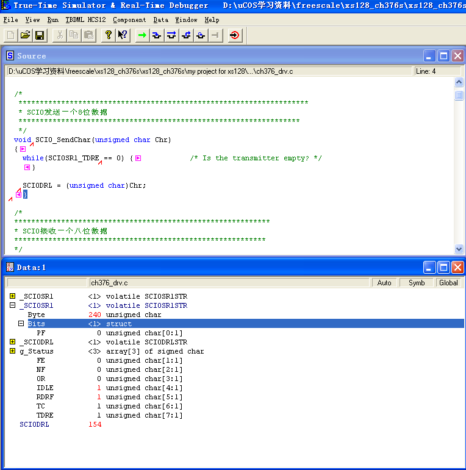Open the Component menu

point(129,20)
